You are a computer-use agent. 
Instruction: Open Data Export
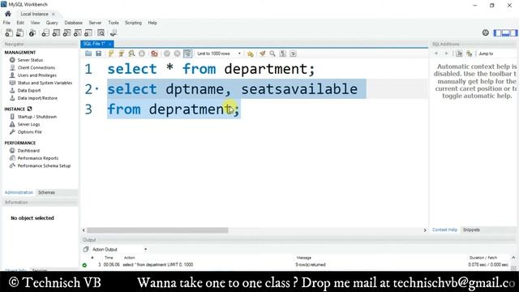29,90
